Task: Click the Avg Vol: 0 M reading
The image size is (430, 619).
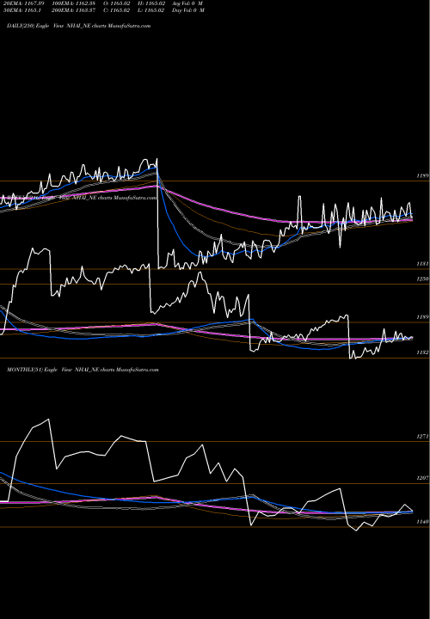Action: click(187, 3)
